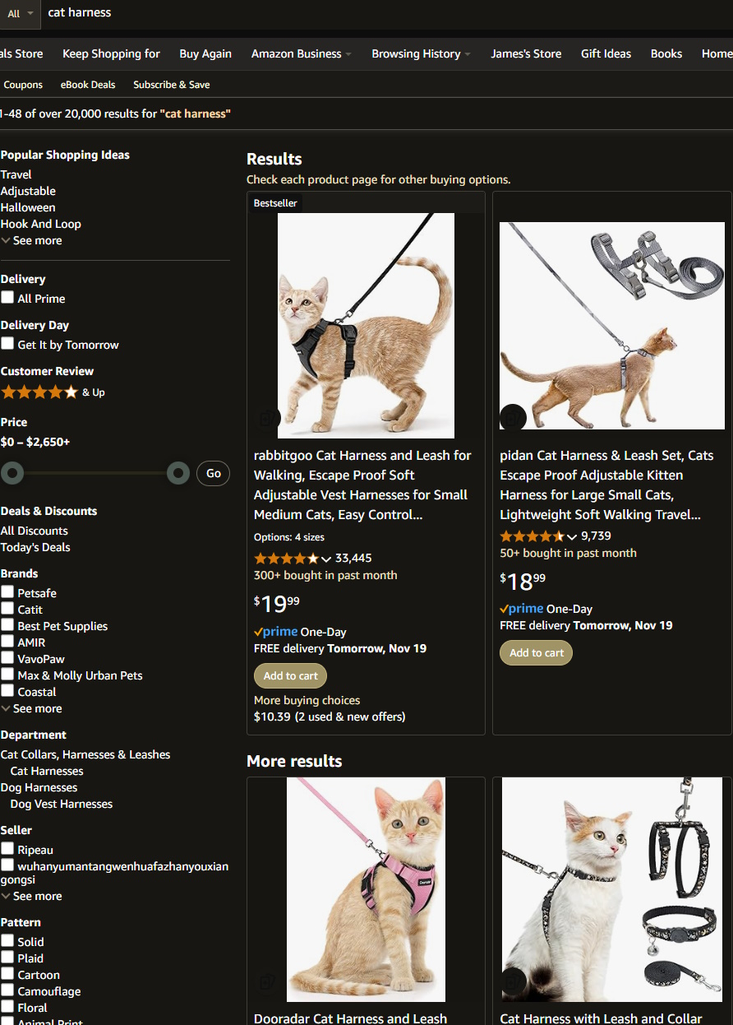Screen dimensions: 733x1025
Task: Click the overlay icon on Dooradar product image
Action: click(x=267, y=981)
